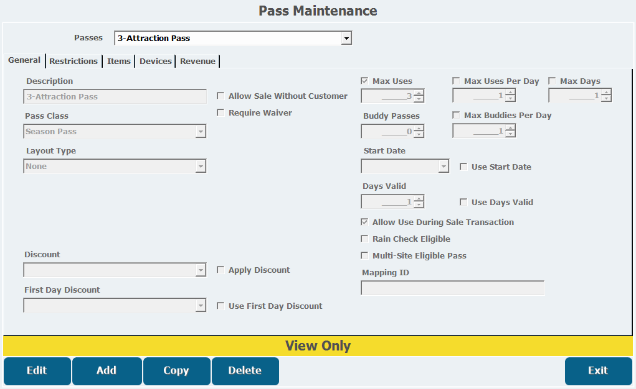
Task: Expand the Layout Type dropdown
Action: [x=200, y=167]
